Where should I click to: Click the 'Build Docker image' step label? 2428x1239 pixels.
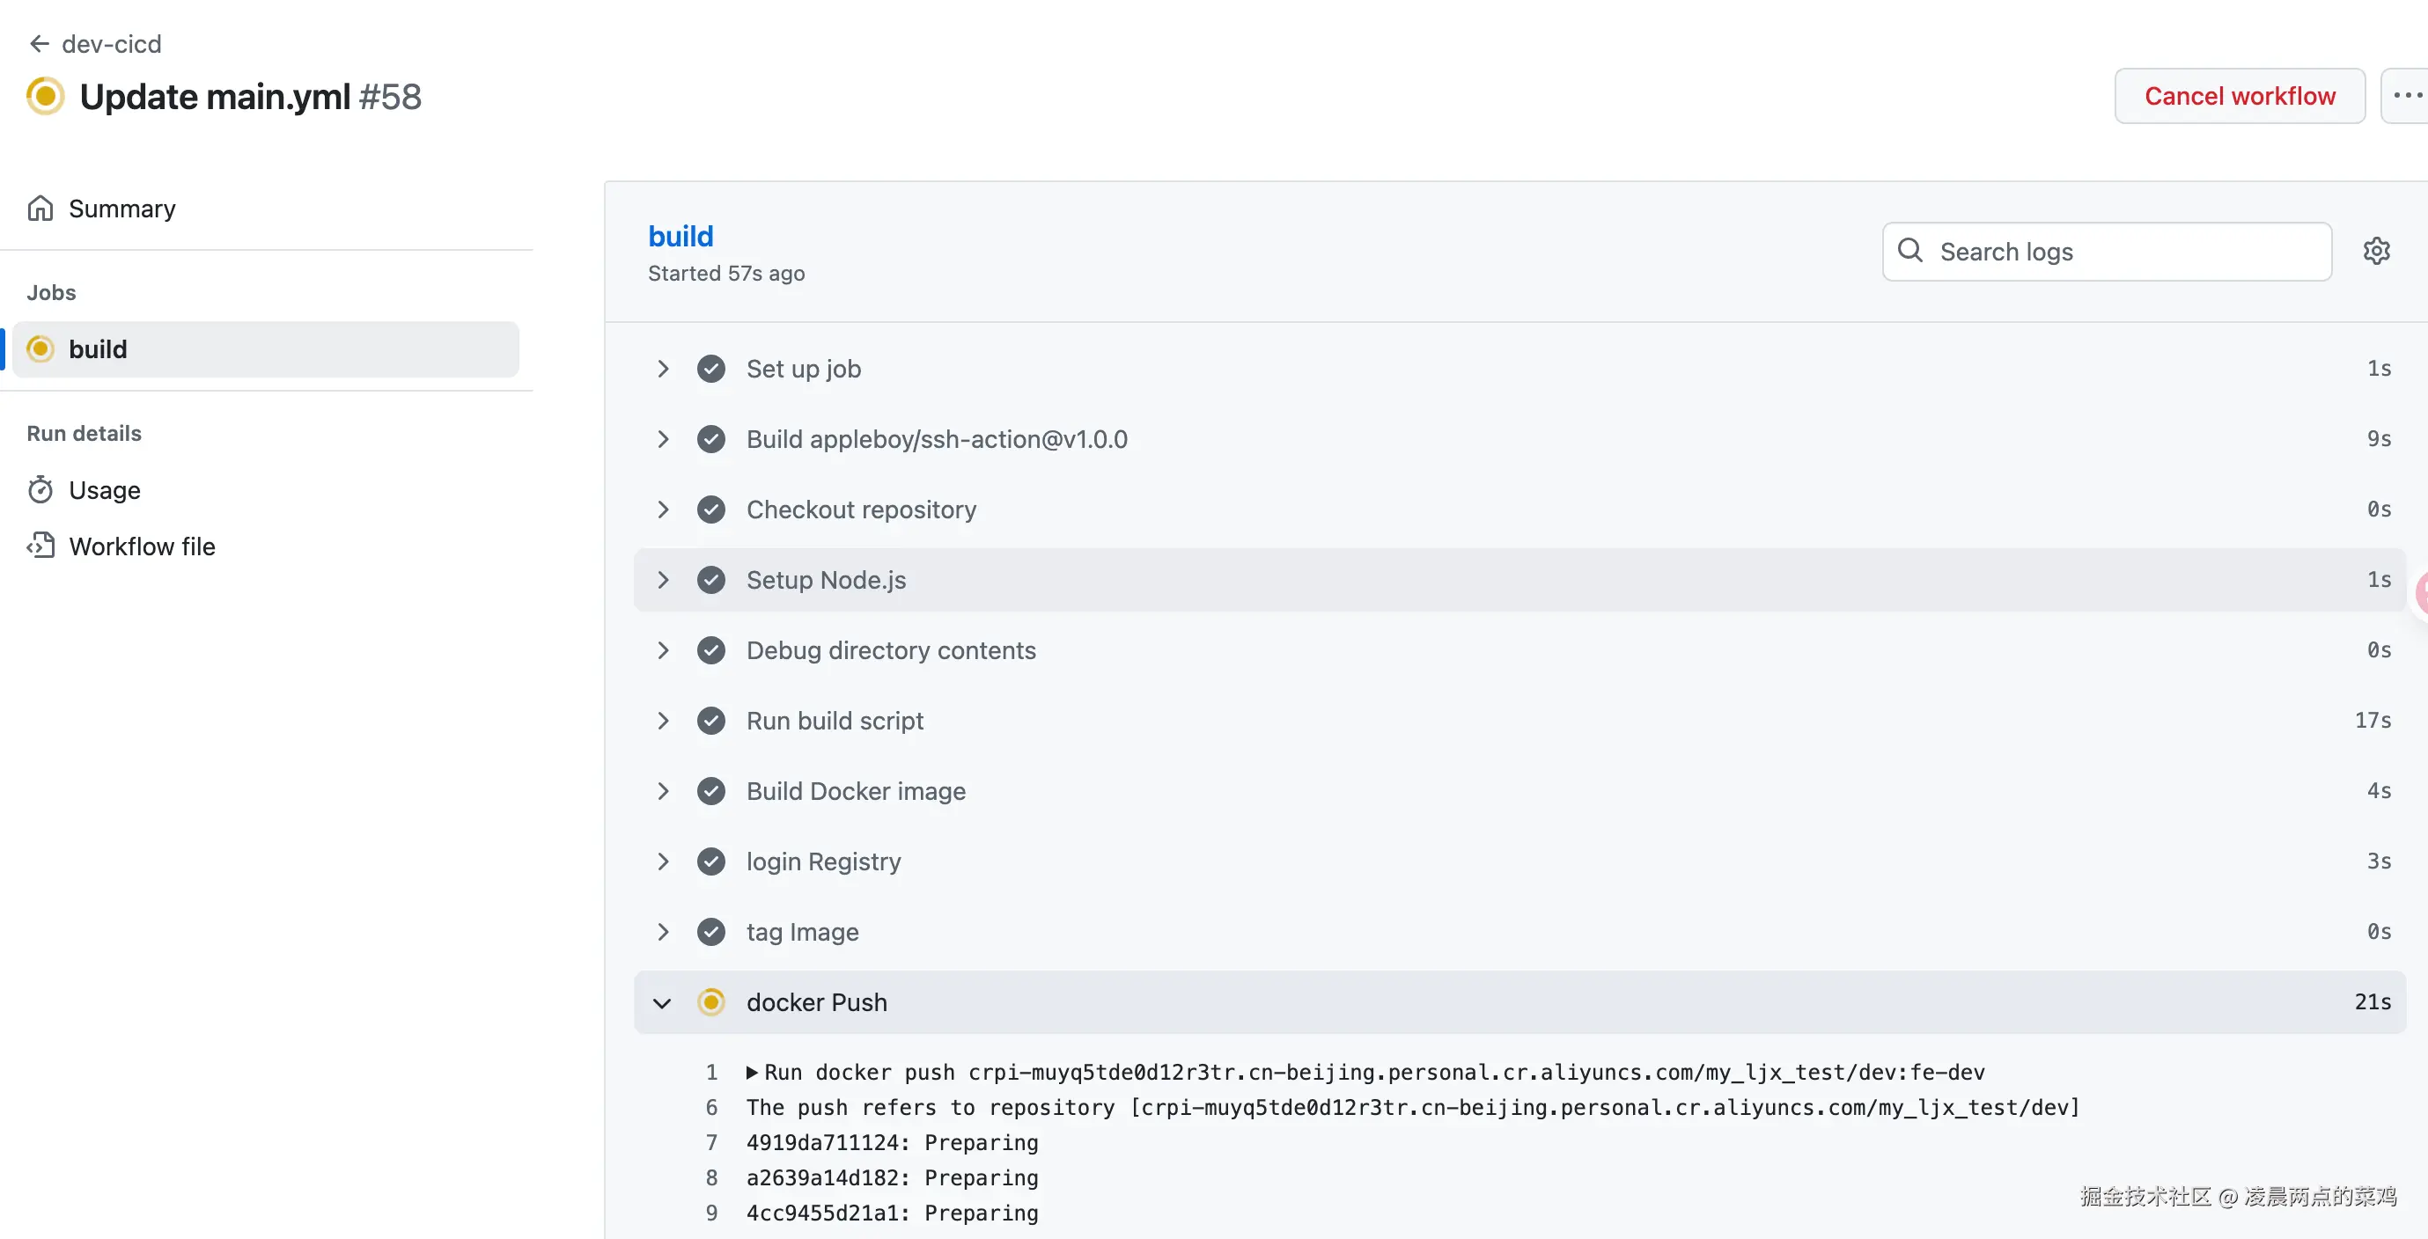[856, 791]
